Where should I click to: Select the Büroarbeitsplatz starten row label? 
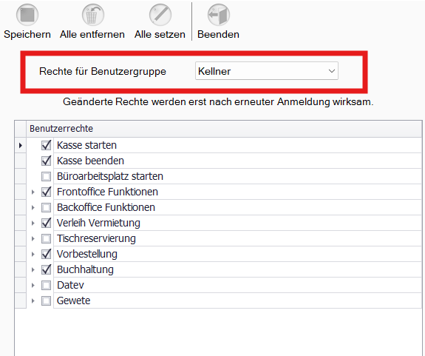[x=110, y=176]
